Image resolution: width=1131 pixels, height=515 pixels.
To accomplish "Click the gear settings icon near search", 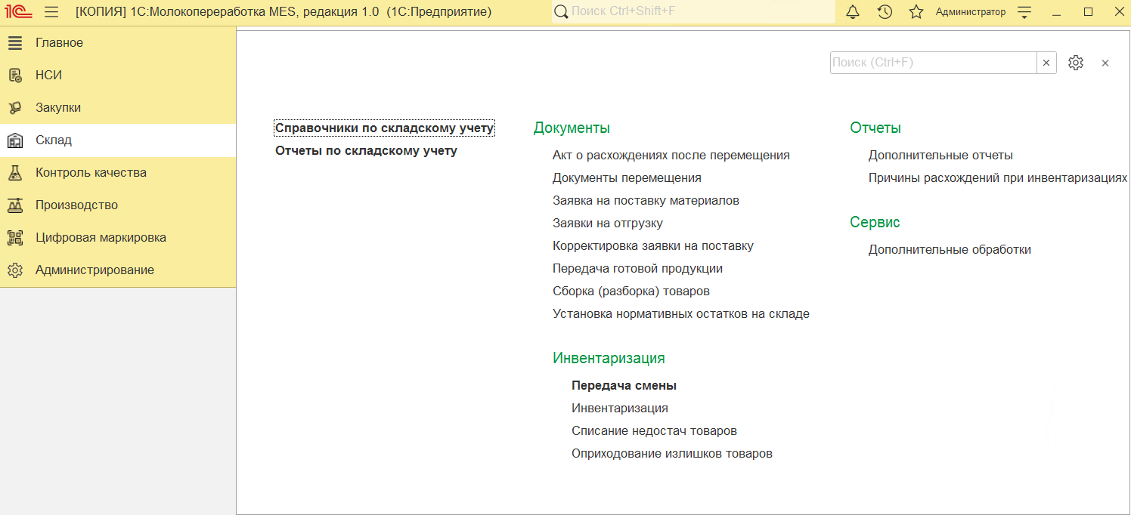I will [x=1076, y=63].
